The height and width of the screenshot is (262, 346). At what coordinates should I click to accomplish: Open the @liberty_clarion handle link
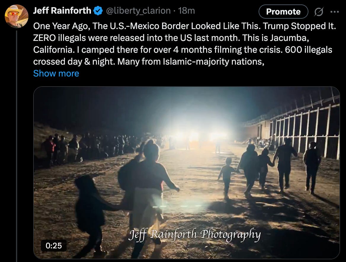(138, 11)
